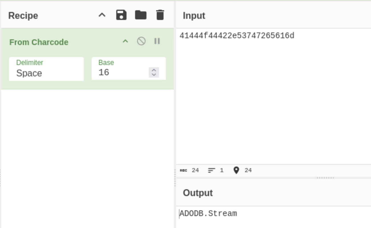The image size is (371, 228).
Task: Click the character count icon in status bar
Action: [x=184, y=170]
